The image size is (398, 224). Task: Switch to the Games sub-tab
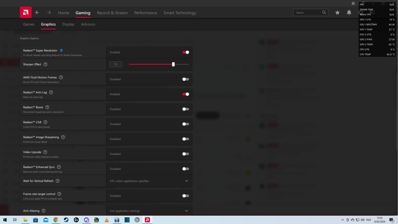(x=29, y=24)
